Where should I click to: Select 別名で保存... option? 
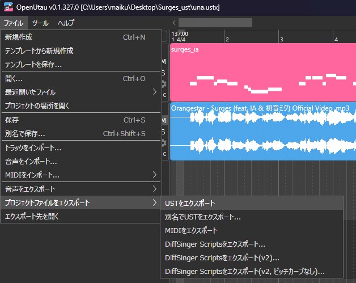[81, 133]
